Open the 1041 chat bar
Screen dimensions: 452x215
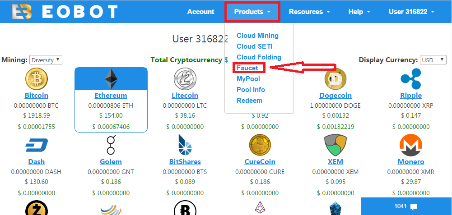[406, 206]
